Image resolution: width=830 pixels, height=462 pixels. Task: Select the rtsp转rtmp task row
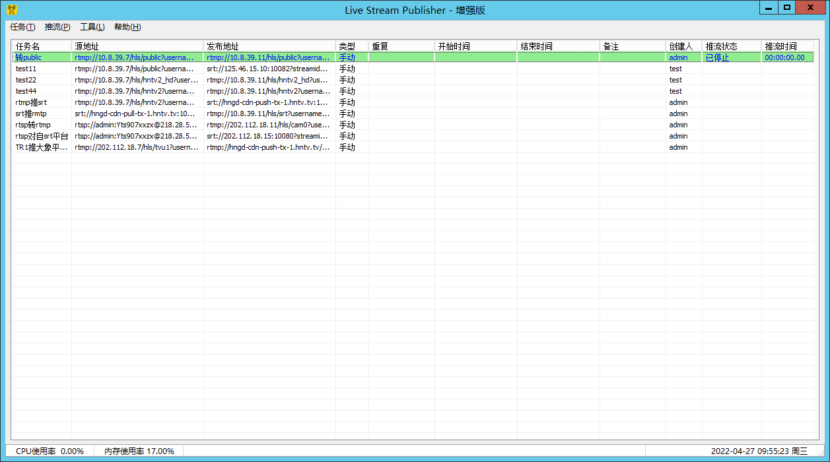(x=413, y=125)
